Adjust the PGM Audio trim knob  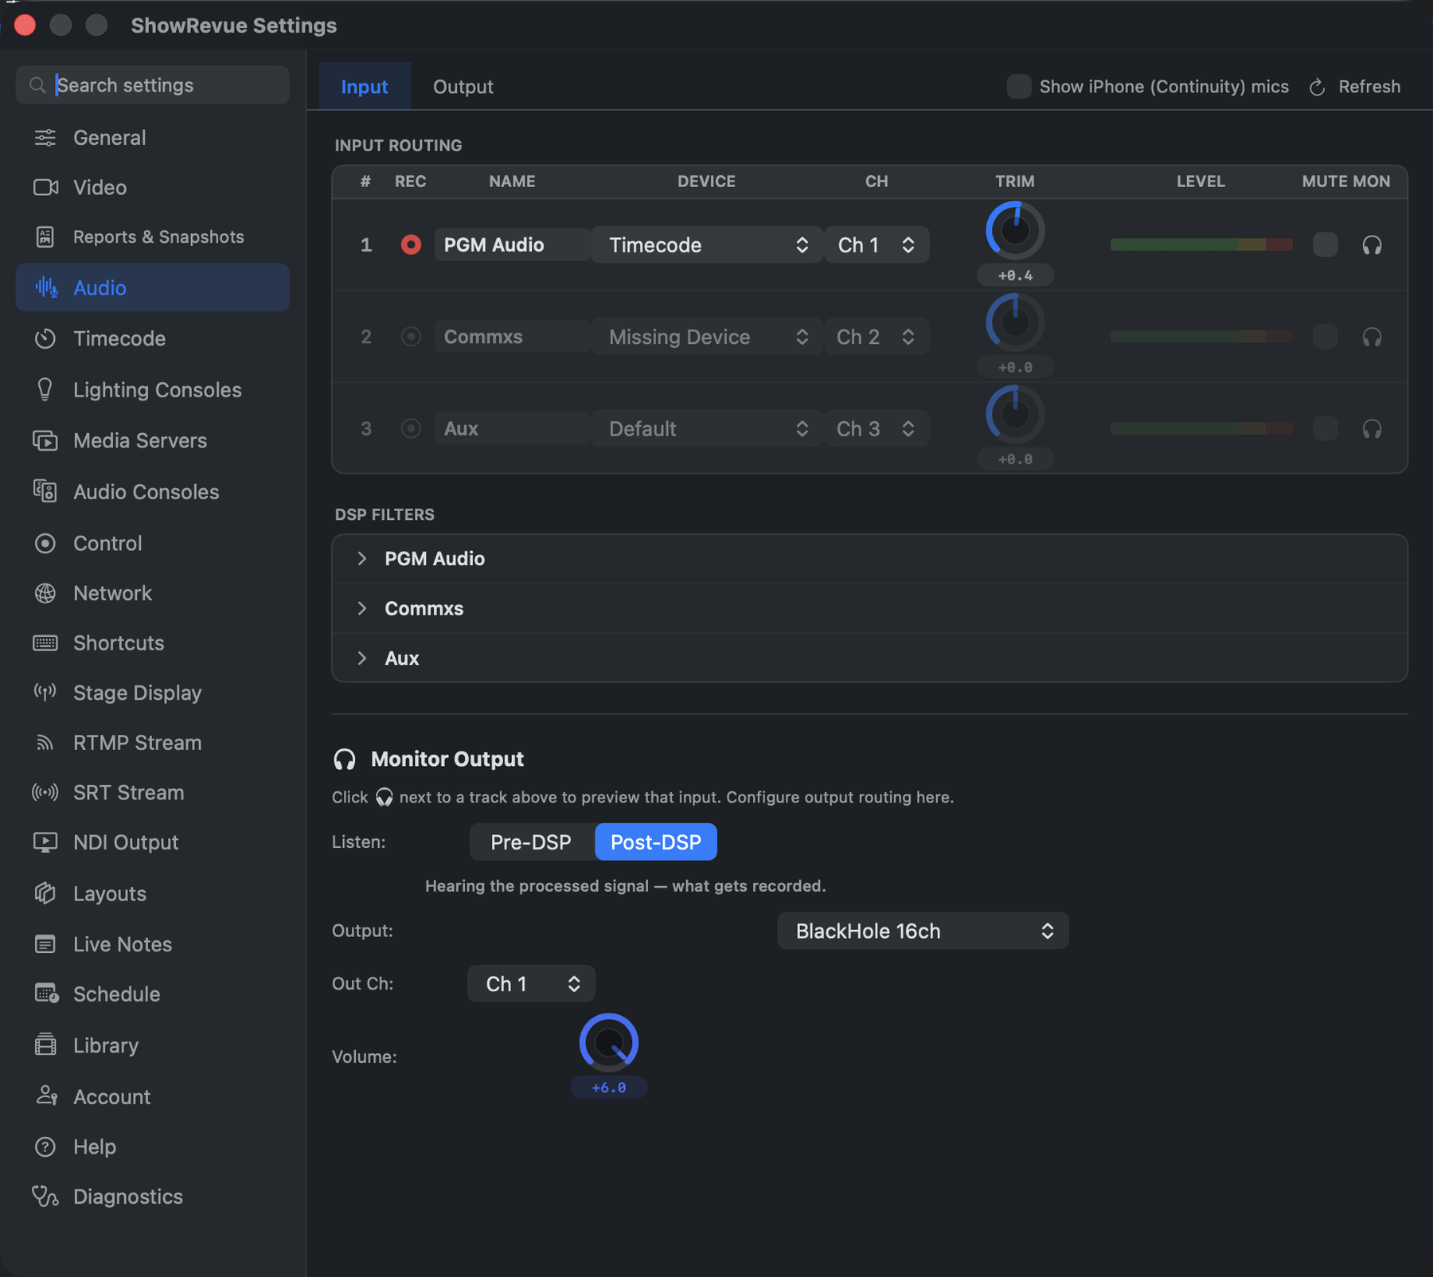click(1015, 231)
